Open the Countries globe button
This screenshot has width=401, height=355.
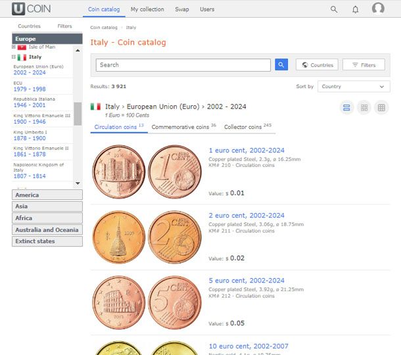pyautogui.click(x=317, y=64)
